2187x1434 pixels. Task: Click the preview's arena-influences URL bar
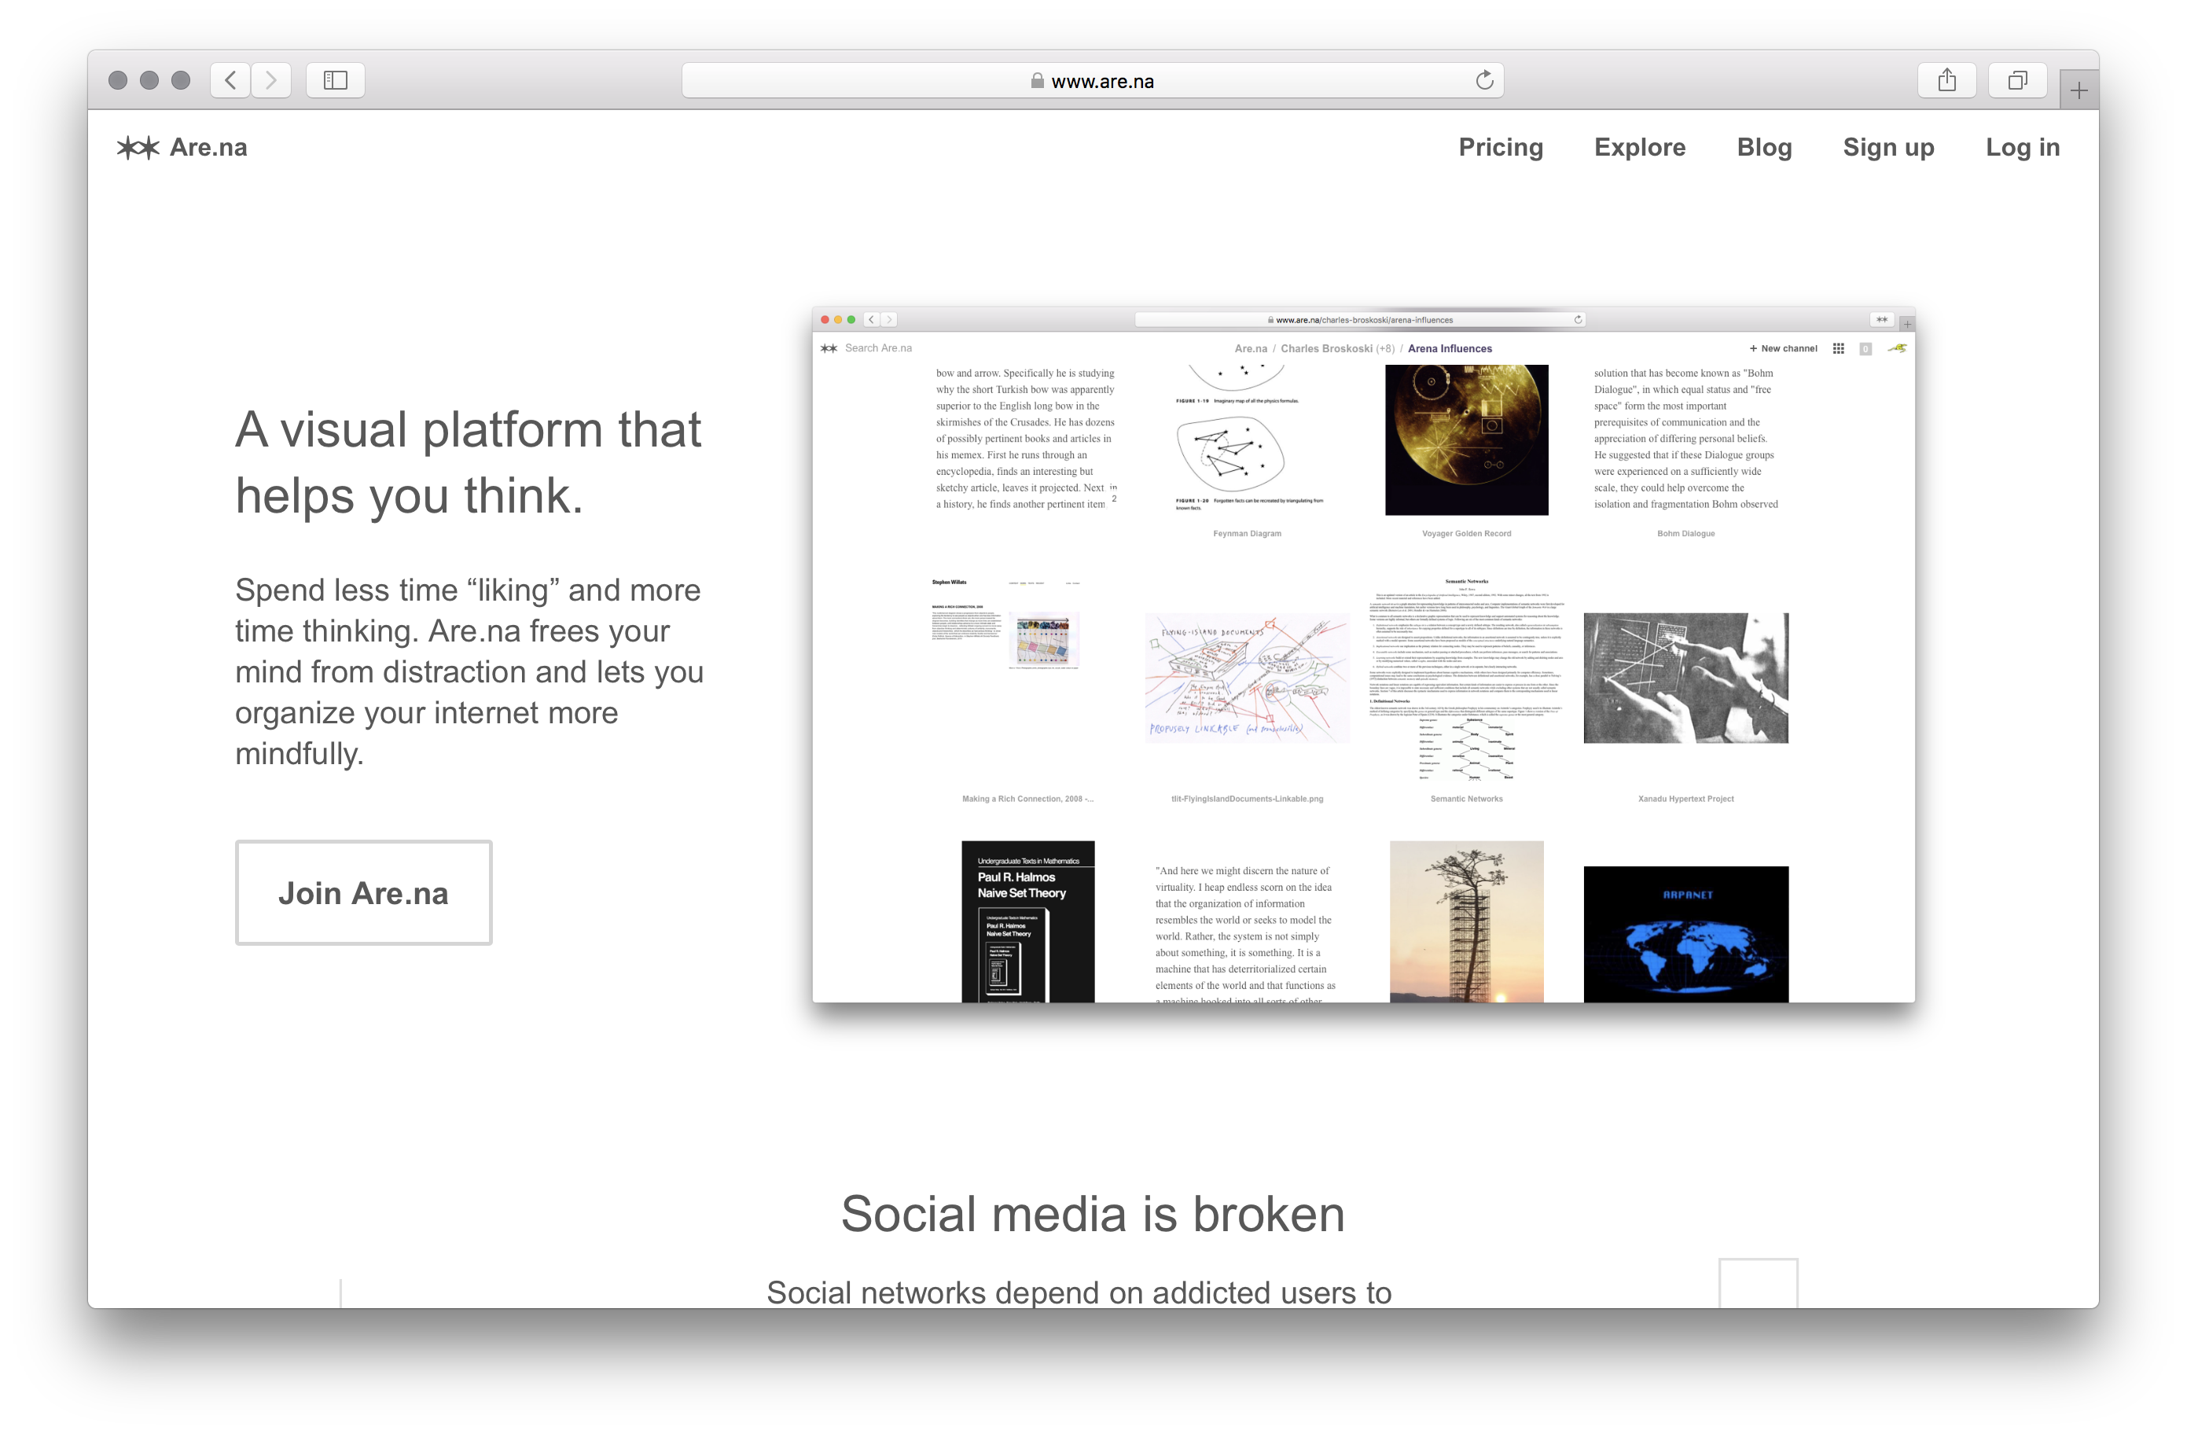pos(1359,320)
